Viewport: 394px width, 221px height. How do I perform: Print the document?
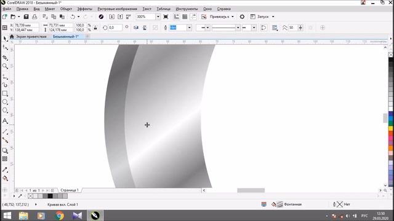[x=34, y=17]
